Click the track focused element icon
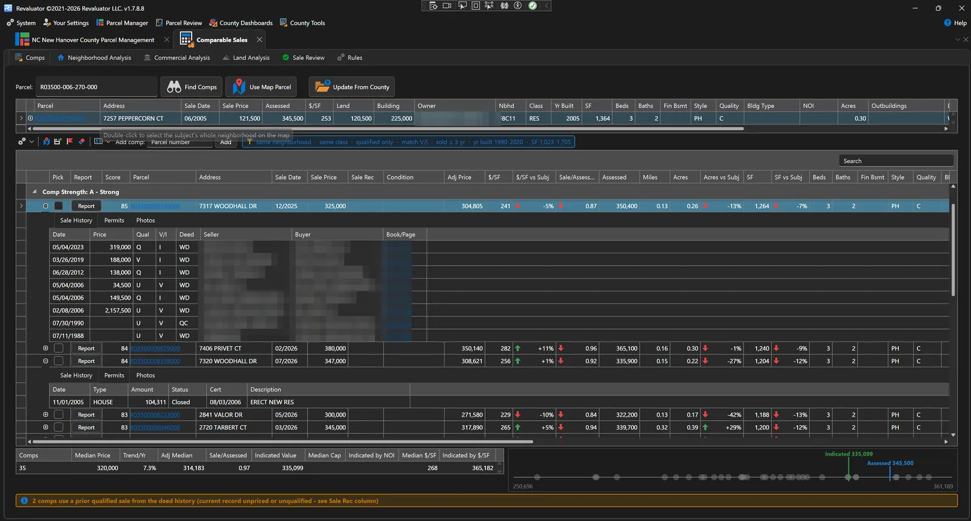 [490, 5]
